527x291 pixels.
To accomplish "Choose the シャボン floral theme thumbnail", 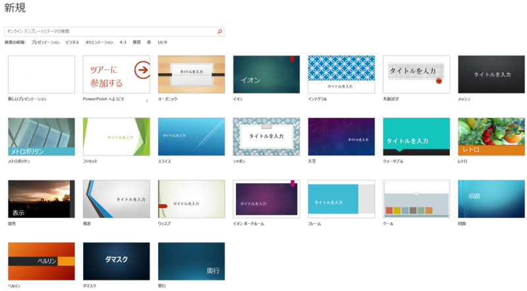I will pos(266,137).
